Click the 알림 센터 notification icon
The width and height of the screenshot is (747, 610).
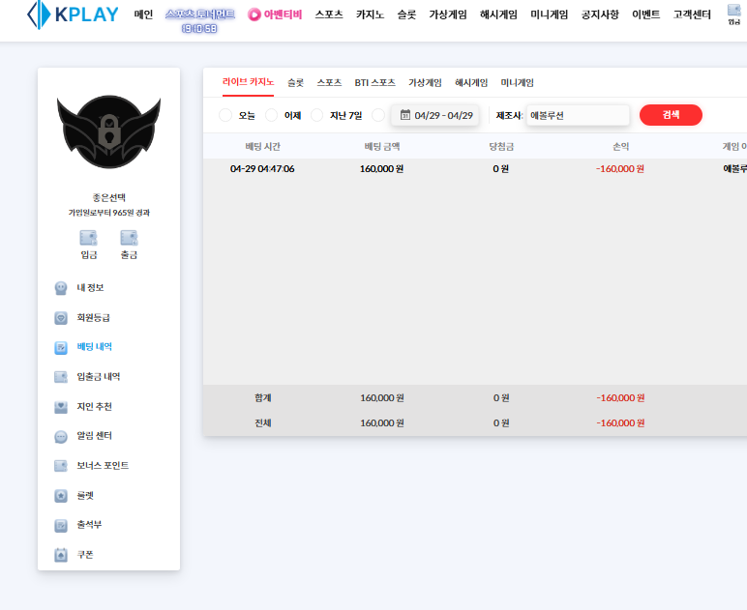coord(61,436)
